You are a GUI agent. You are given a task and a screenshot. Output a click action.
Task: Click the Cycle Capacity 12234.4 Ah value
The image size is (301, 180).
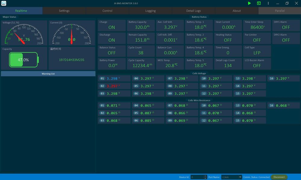pos(142,65)
